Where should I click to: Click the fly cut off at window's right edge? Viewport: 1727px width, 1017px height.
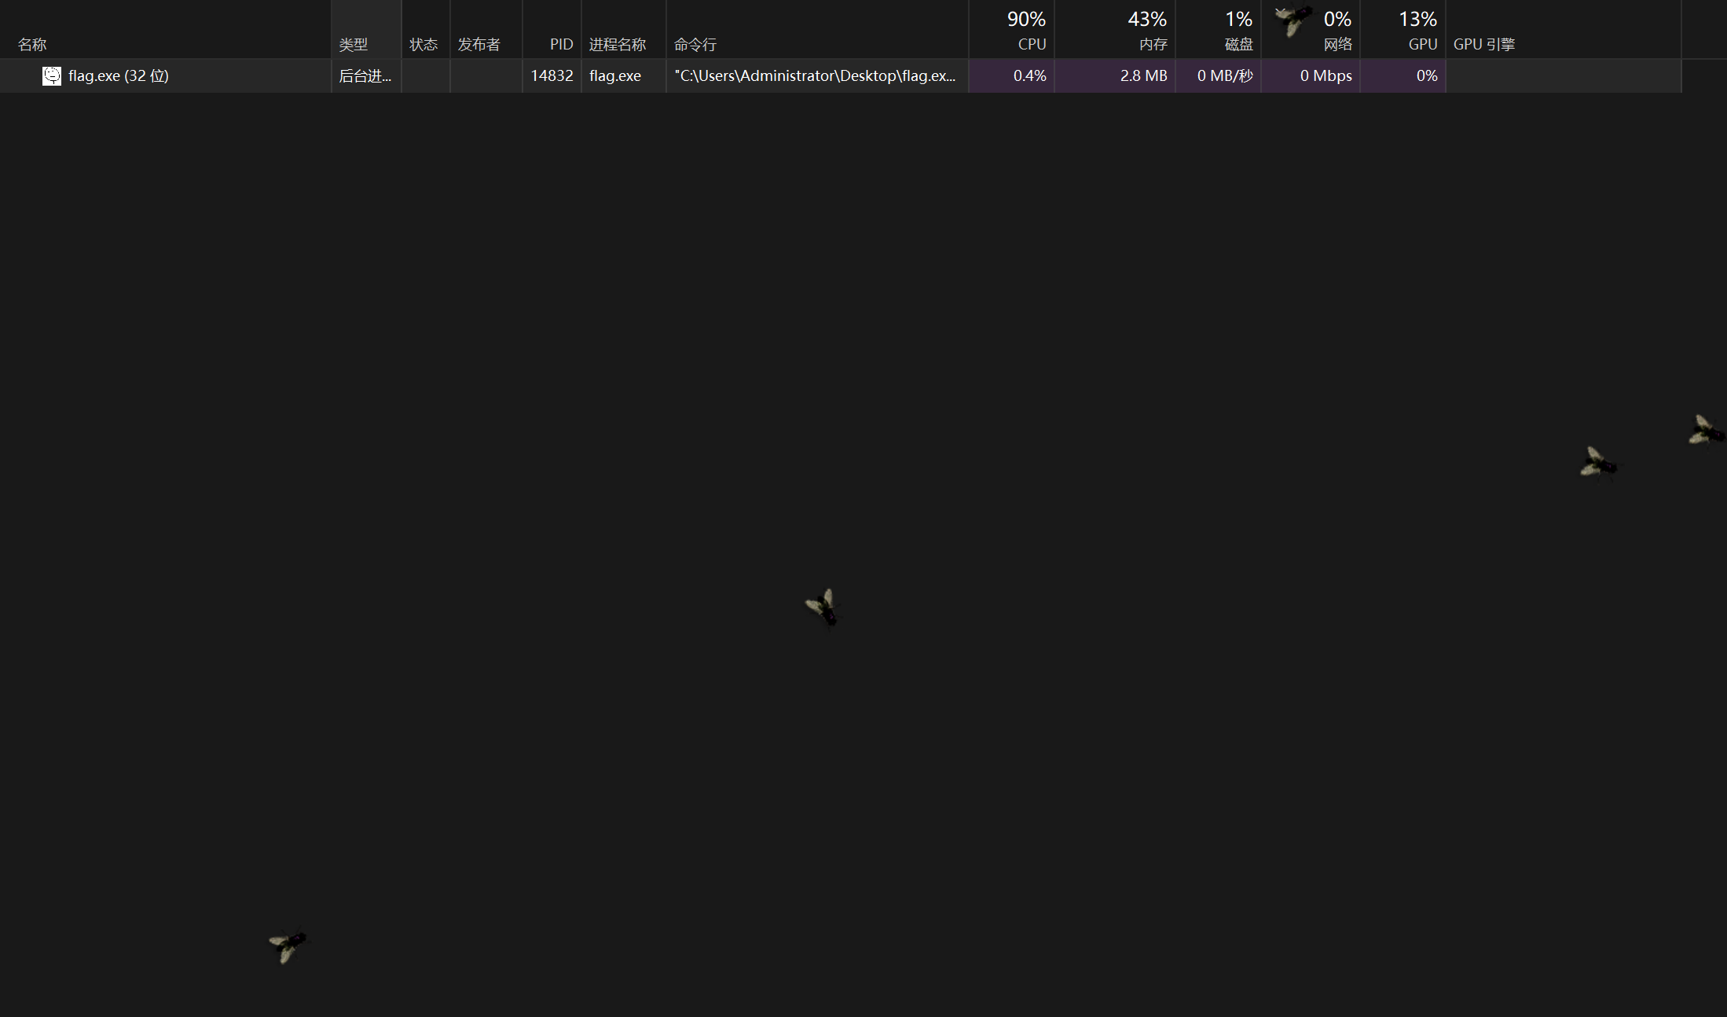(1705, 431)
